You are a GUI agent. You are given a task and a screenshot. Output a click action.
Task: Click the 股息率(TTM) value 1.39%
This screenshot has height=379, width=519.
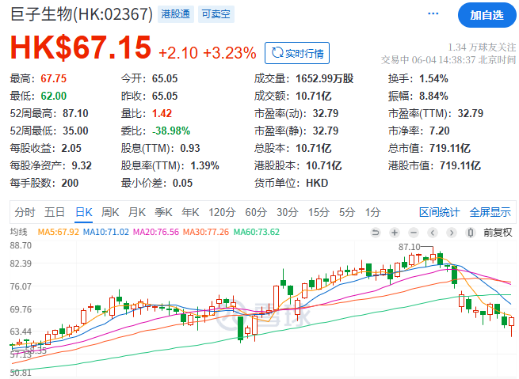pyautogui.click(x=205, y=166)
